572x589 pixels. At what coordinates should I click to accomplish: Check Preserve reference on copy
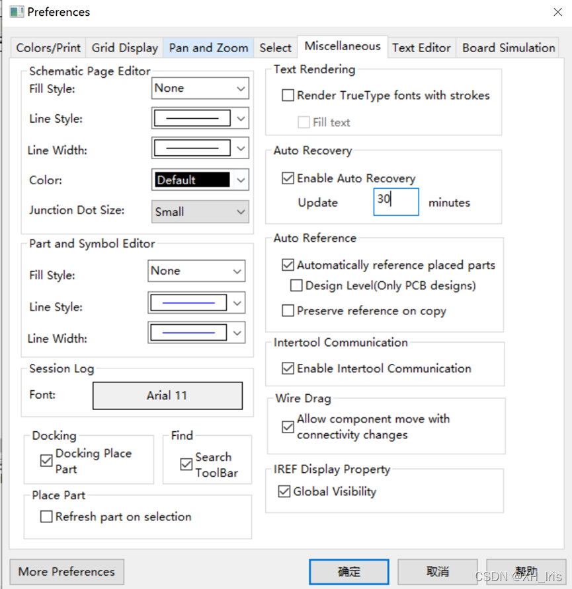click(x=288, y=311)
